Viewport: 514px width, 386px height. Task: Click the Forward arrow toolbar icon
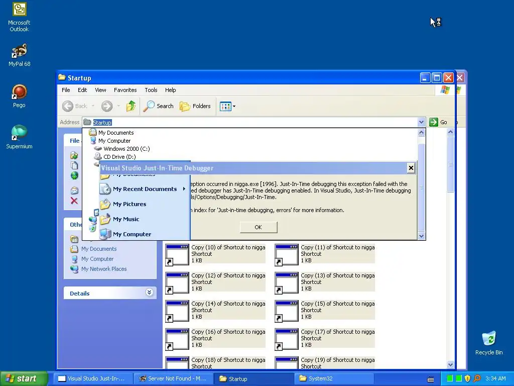(107, 106)
